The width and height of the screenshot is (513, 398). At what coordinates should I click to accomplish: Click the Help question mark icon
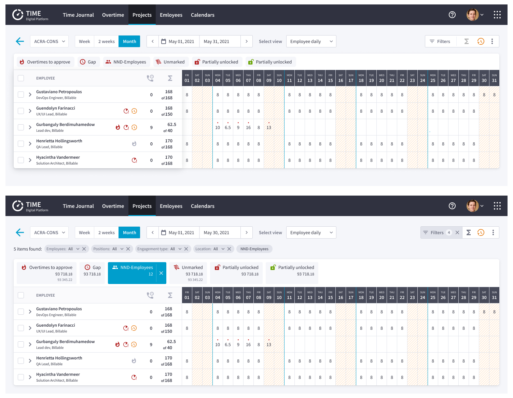coord(452,15)
